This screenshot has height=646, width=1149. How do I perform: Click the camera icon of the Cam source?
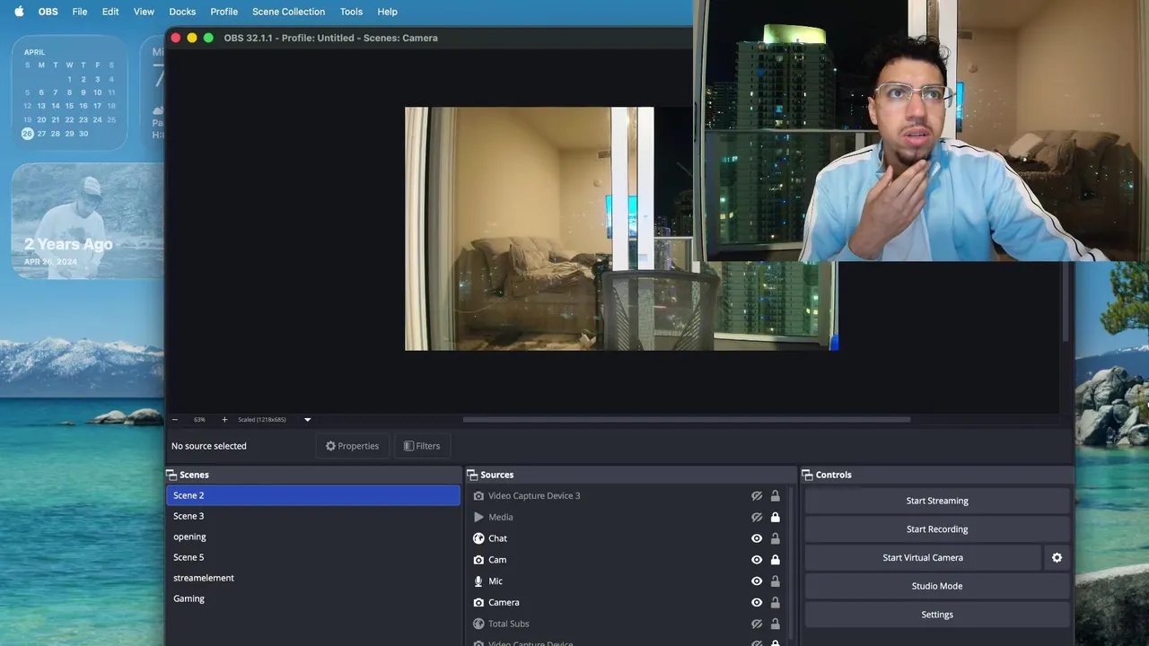pos(478,560)
